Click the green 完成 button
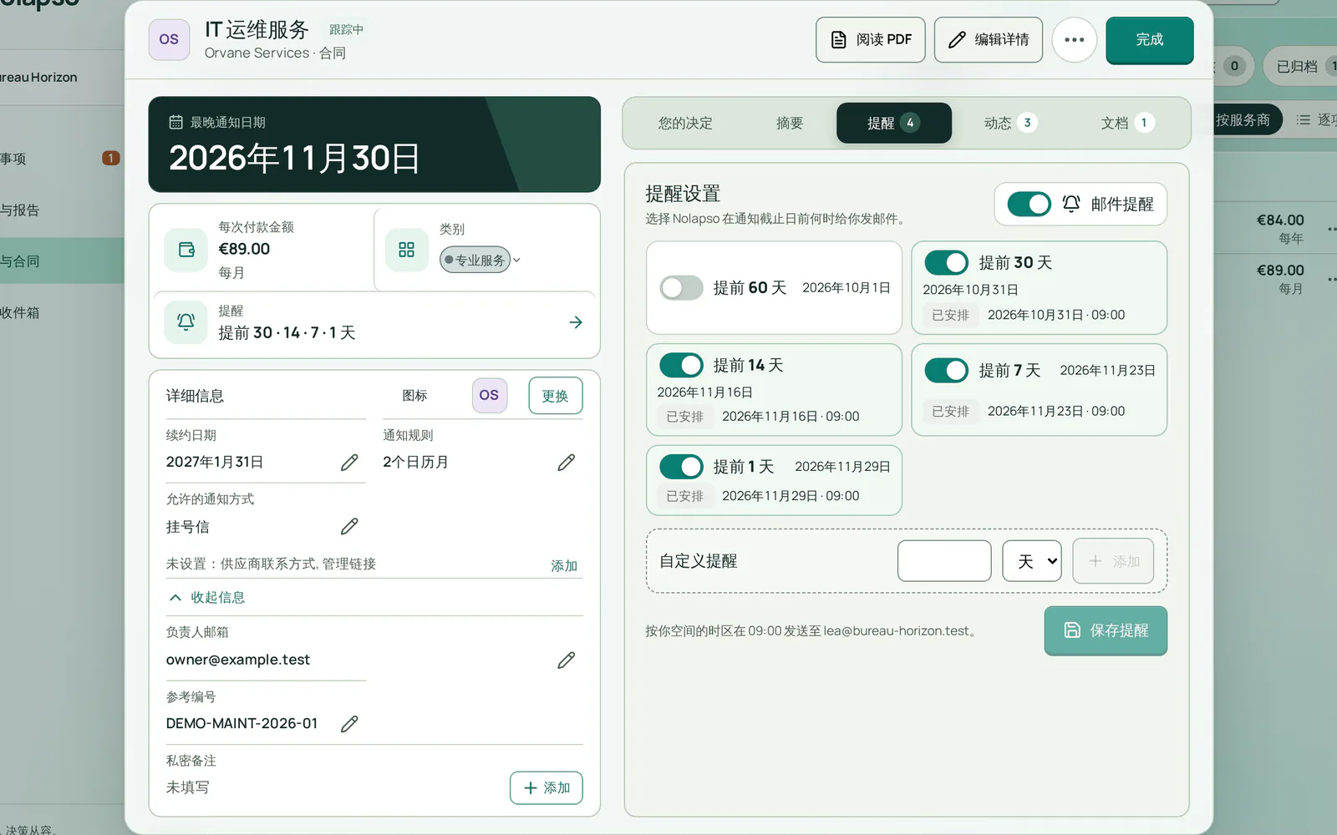The image size is (1337, 835). tap(1149, 39)
